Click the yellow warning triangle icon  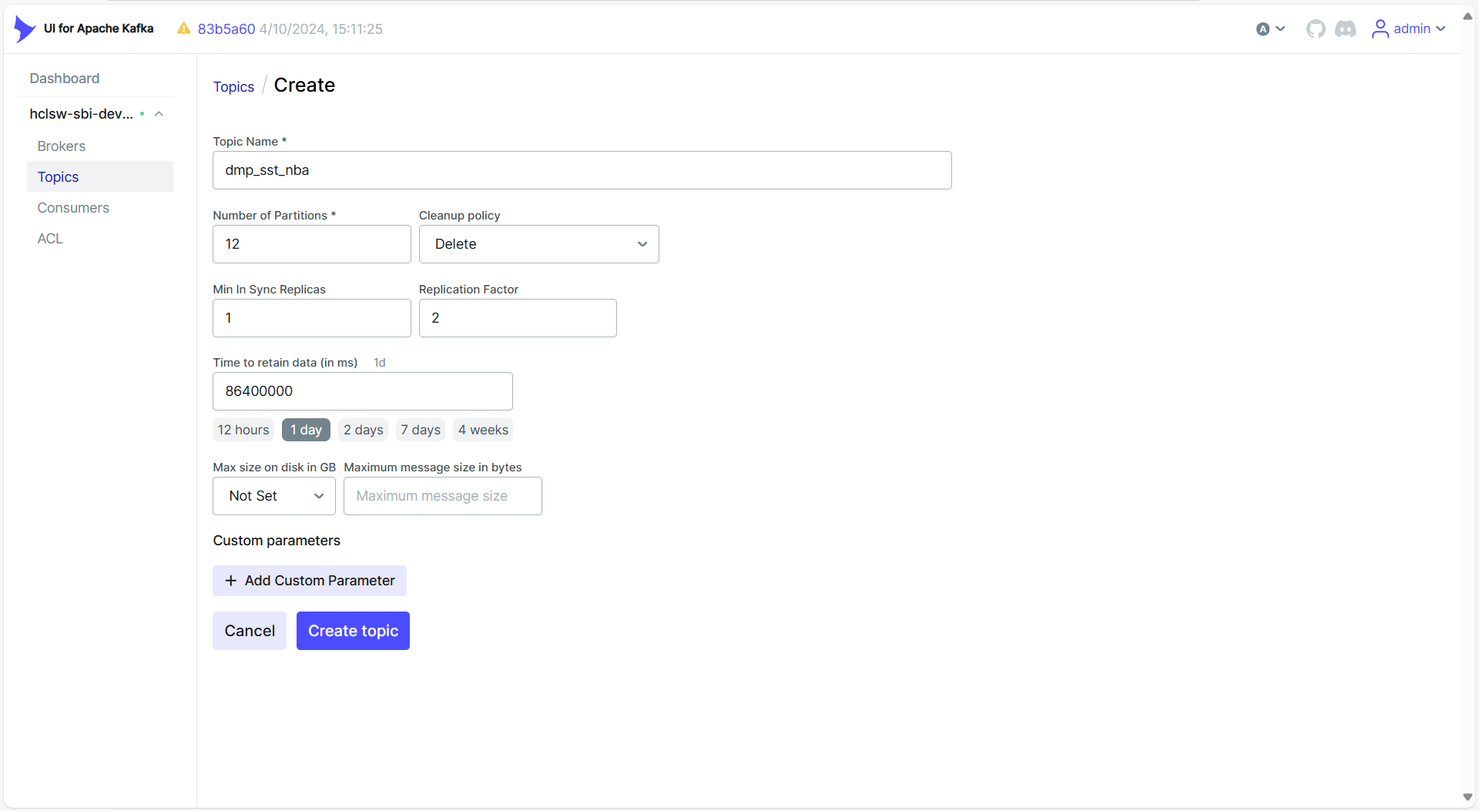[x=183, y=28]
